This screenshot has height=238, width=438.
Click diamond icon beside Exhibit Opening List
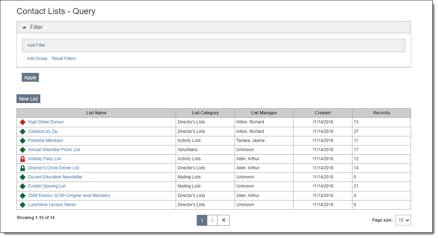[x=23, y=186]
